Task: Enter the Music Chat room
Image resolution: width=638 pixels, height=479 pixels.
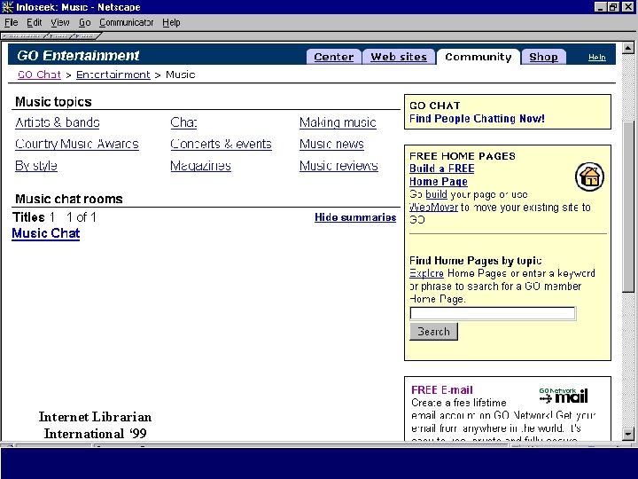Action: point(45,233)
